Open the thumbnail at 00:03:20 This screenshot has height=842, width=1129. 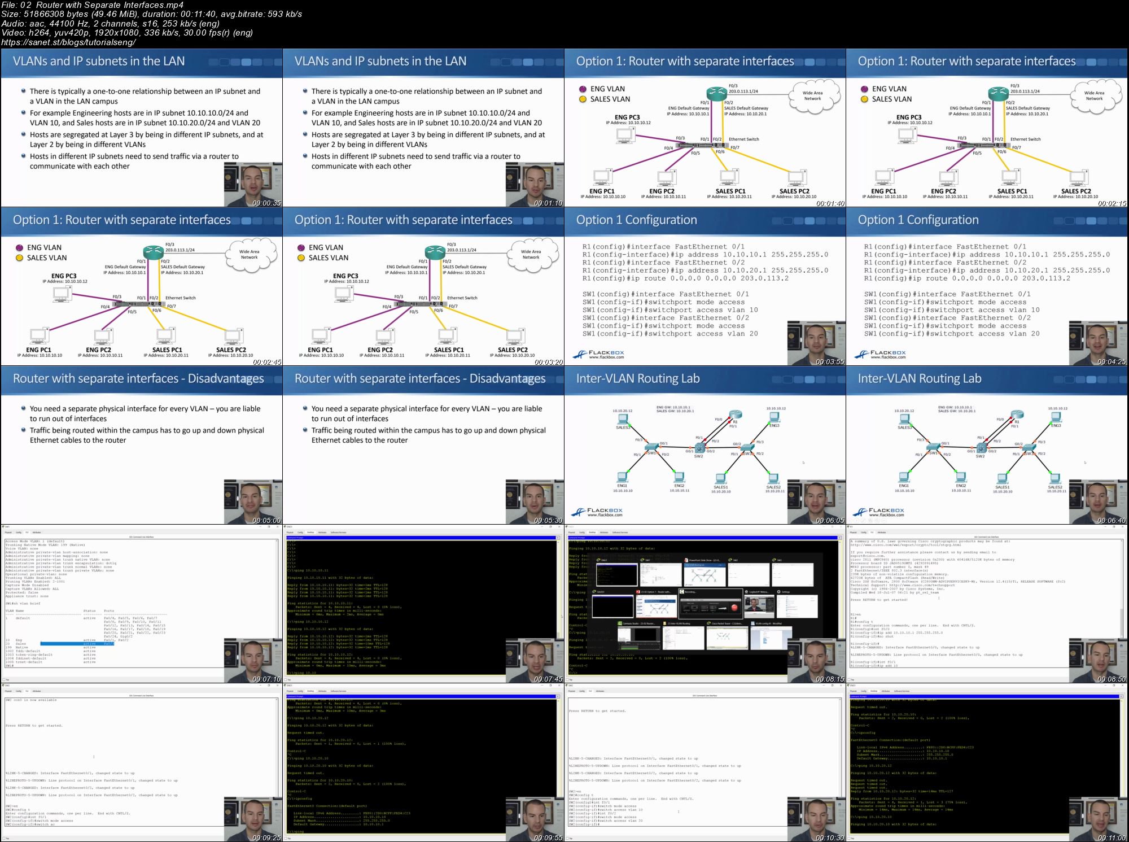423,286
